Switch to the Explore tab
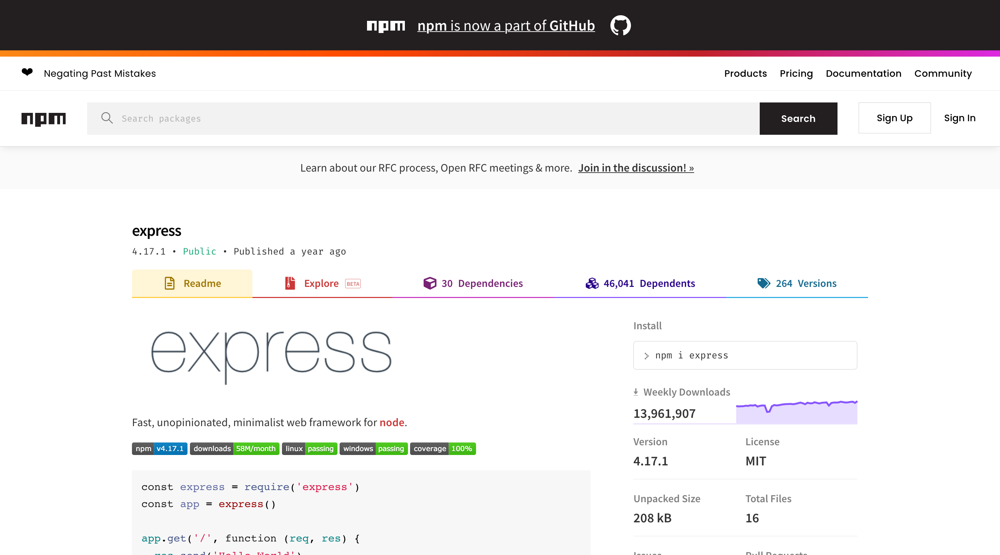This screenshot has width=1000, height=555. click(x=322, y=283)
